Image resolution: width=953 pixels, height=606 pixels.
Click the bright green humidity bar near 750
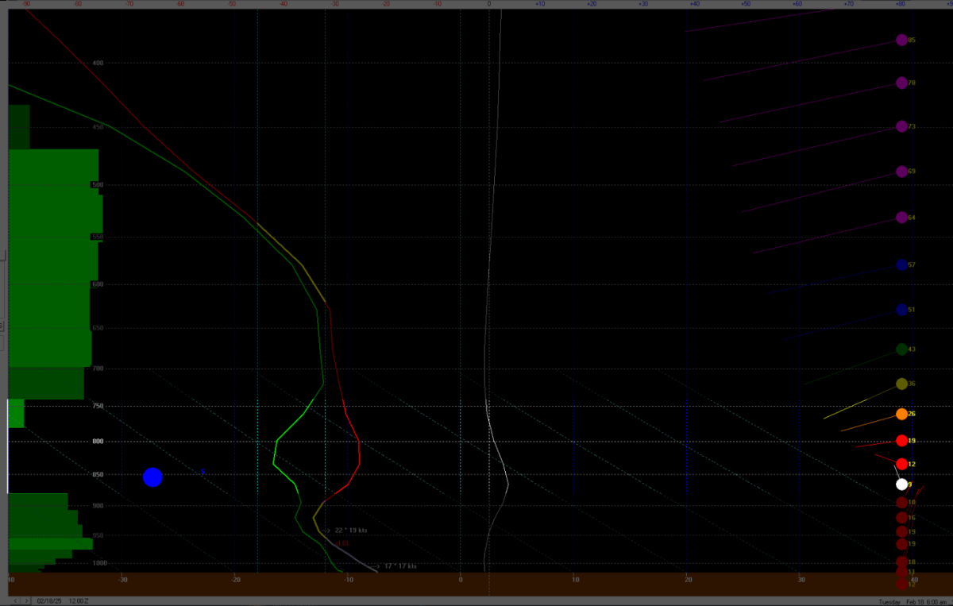pyautogui.click(x=16, y=413)
